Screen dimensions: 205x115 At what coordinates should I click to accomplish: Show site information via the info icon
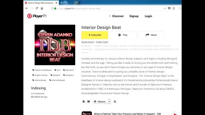[x=52, y=8]
